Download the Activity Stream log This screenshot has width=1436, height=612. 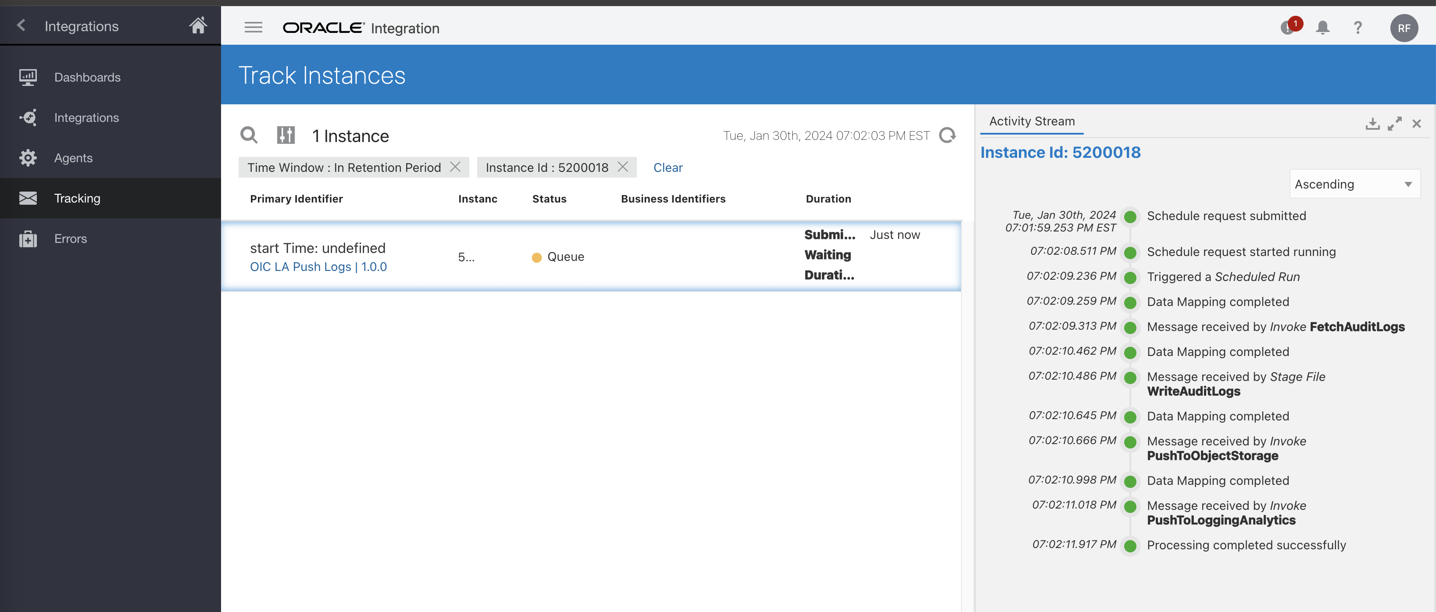coord(1372,124)
